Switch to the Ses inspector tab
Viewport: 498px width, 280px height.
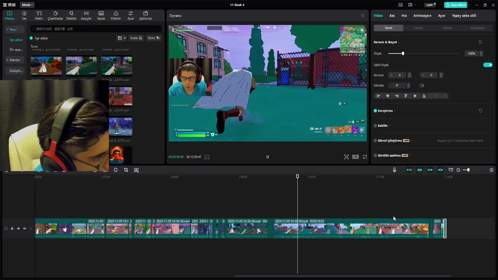point(392,16)
